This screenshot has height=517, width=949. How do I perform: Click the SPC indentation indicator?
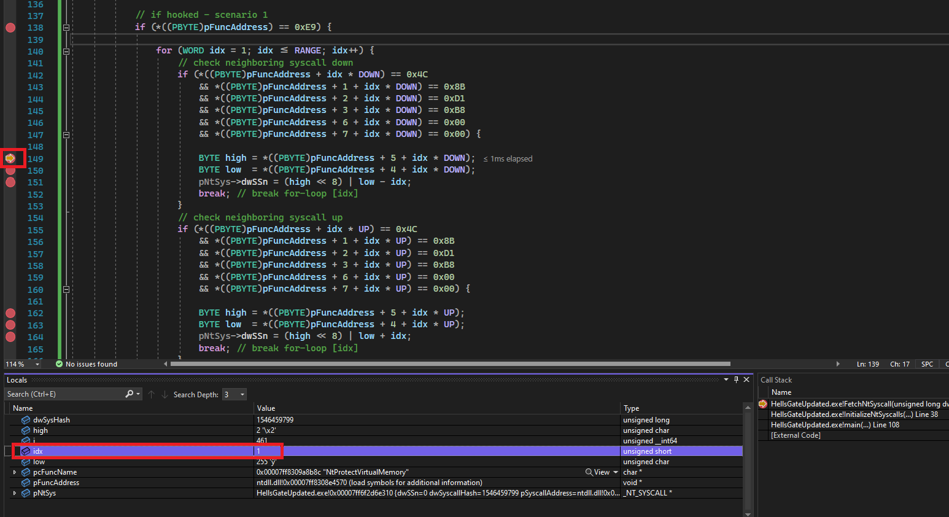tap(927, 364)
